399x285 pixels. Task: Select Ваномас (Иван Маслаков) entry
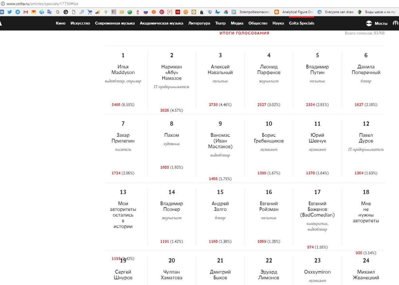pos(220,141)
